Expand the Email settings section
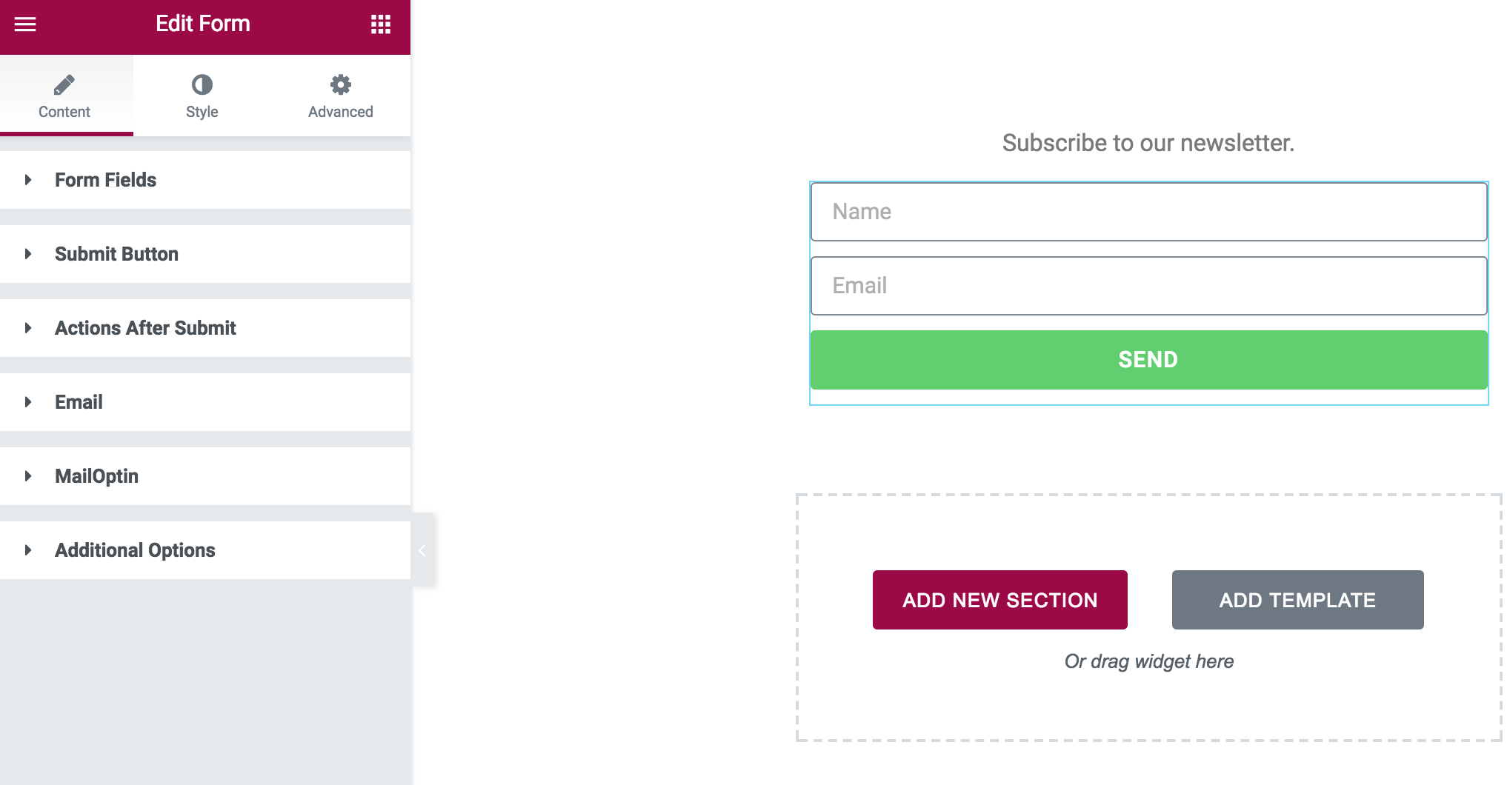 click(79, 402)
